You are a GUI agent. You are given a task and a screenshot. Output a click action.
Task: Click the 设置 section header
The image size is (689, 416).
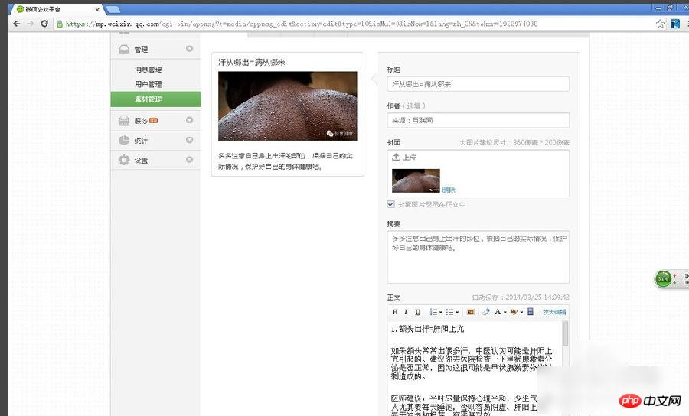pyautogui.click(x=155, y=160)
